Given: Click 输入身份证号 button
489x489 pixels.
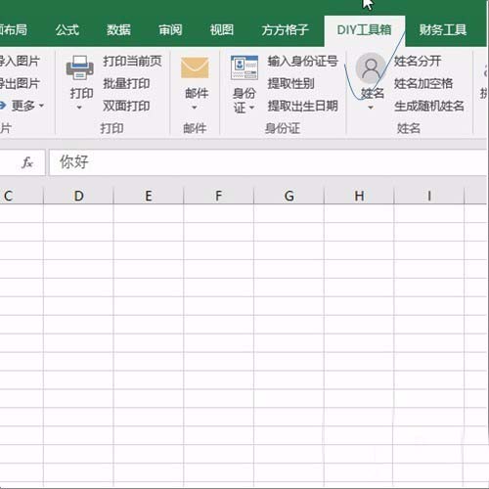Looking at the screenshot, I should coord(303,61).
